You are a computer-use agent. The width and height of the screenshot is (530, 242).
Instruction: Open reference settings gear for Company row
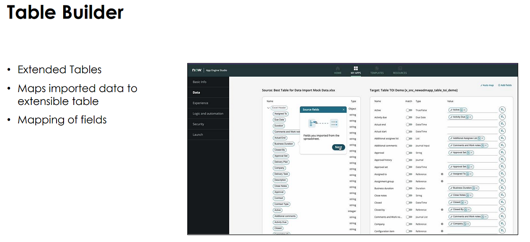442,224
